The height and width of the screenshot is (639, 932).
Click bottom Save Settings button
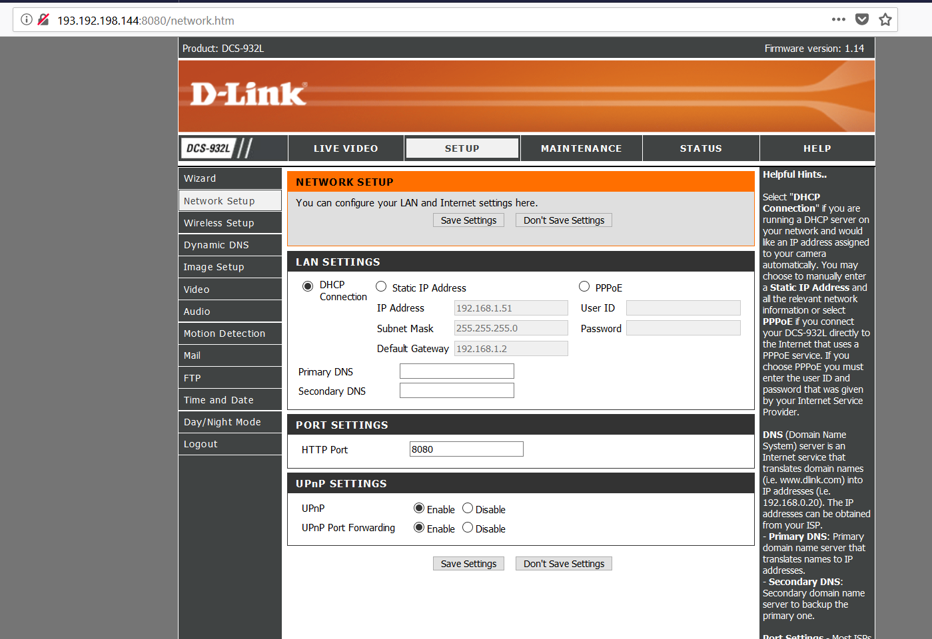click(x=468, y=564)
